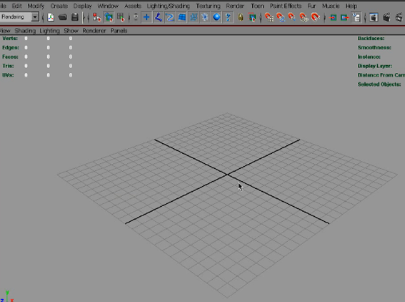Click the Faces label in the HUD
The width and height of the screenshot is (405, 302).
[10, 57]
